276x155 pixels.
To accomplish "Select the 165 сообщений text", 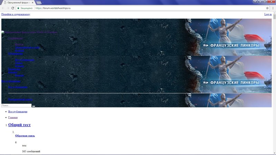I will [x=31, y=151].
